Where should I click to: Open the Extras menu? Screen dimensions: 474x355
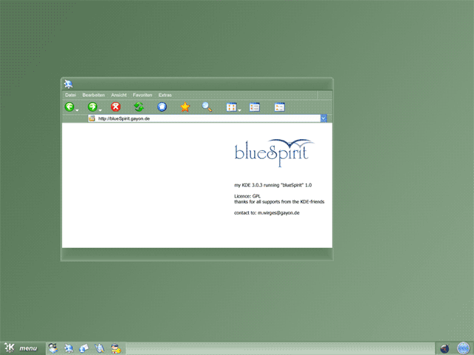165,95
